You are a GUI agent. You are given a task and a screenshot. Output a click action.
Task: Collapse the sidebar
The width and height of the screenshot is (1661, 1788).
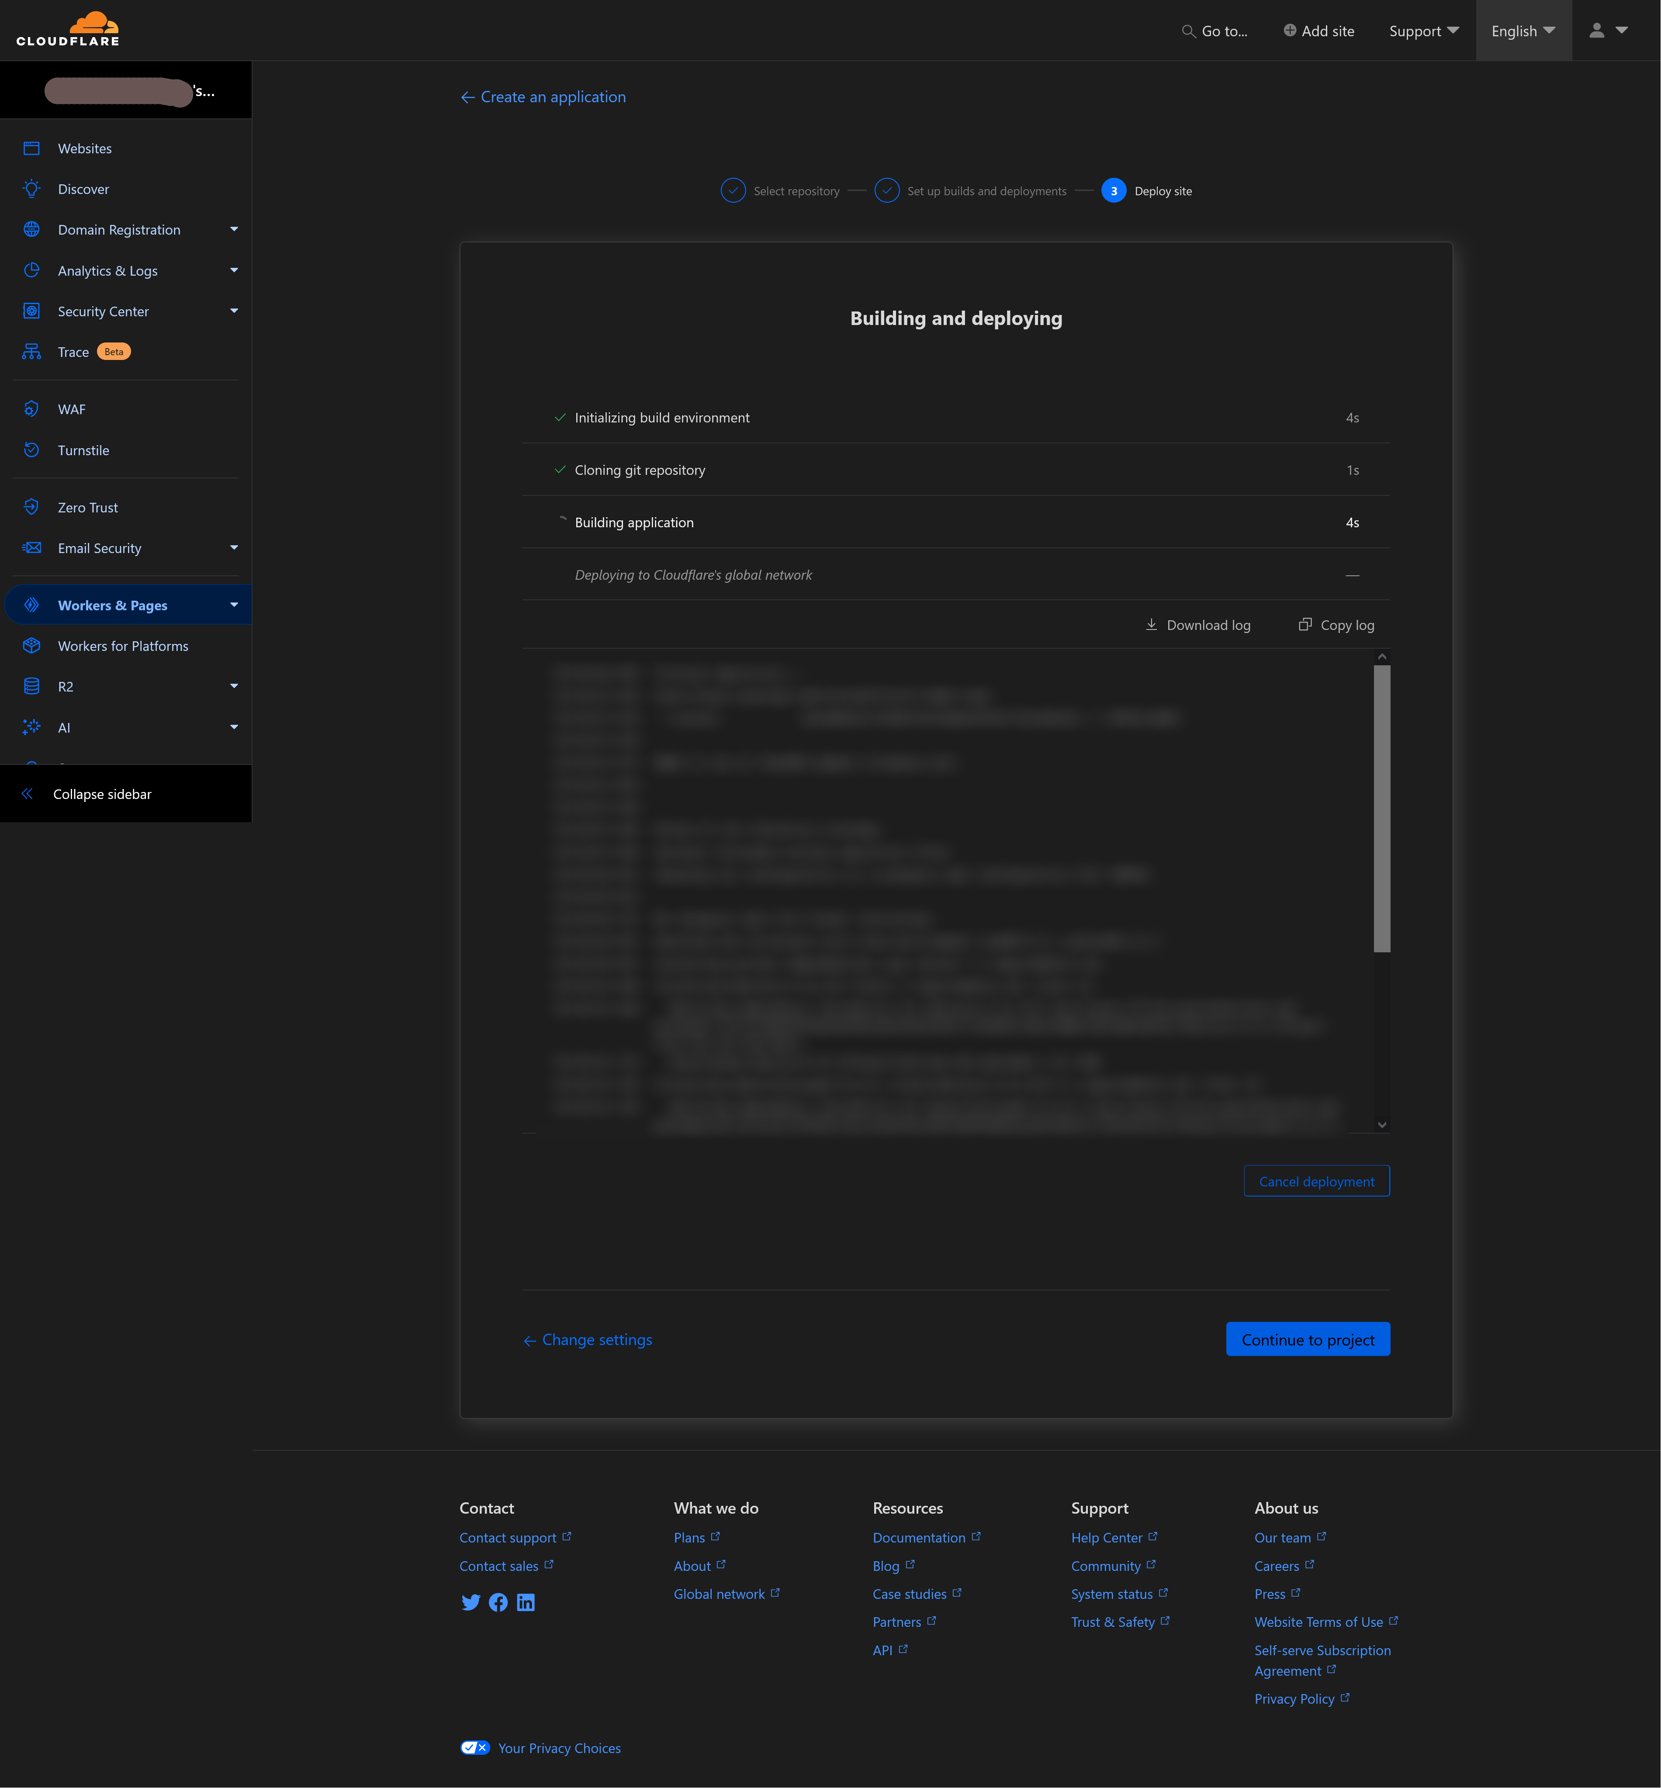[x=100, y=794]
